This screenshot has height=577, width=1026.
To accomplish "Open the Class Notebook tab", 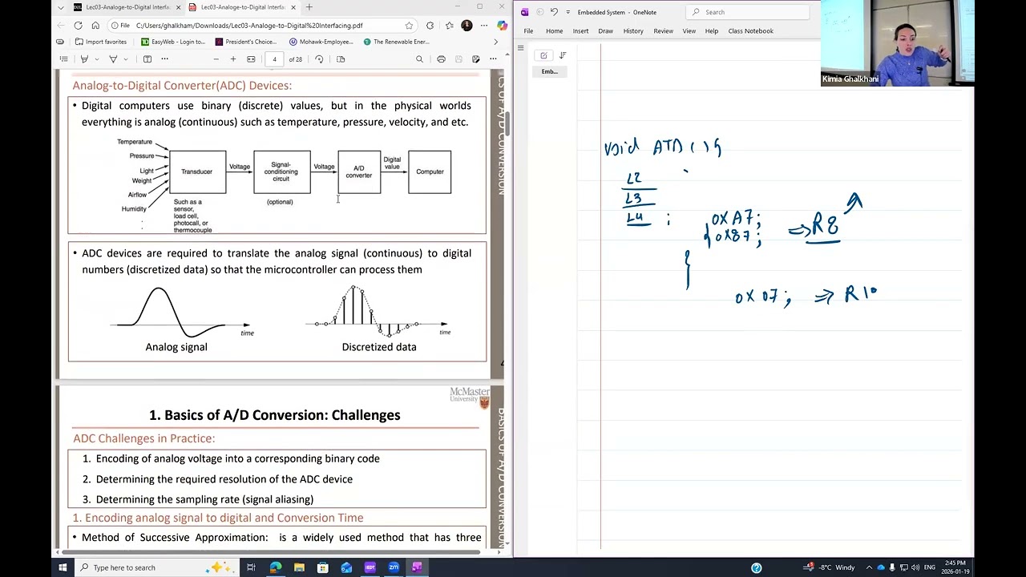I will 750,31.
